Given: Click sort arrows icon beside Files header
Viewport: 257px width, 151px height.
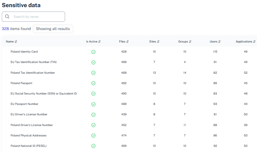Looking at the screenshot, I should (x=127, y=42).
